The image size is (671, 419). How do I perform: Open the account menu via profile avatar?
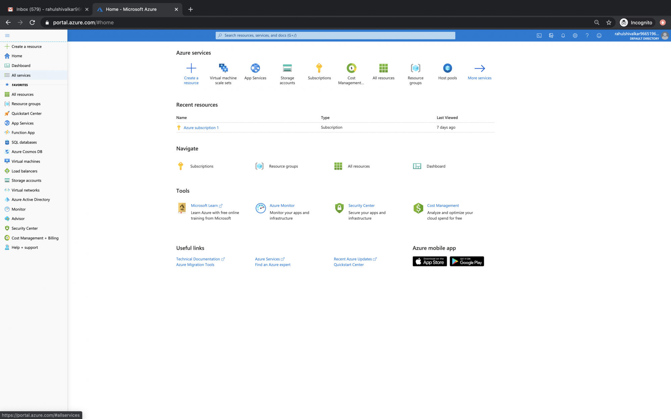(665, 36)
